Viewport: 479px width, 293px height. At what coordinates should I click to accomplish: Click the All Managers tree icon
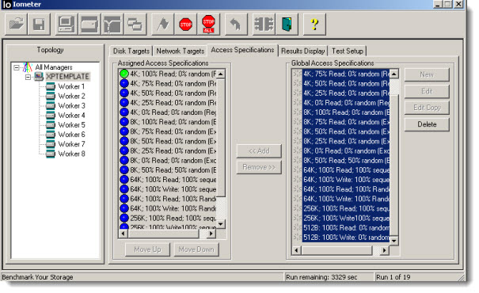[x=28, y=67]
